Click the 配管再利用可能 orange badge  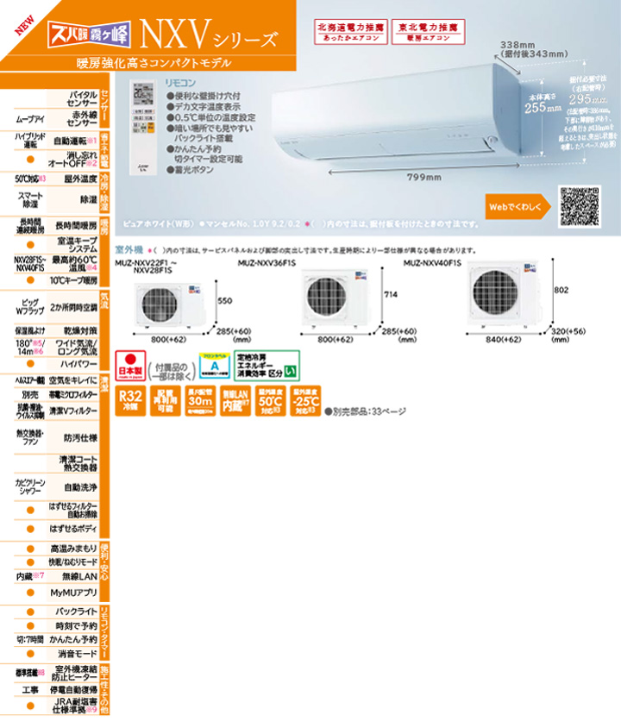166,400
